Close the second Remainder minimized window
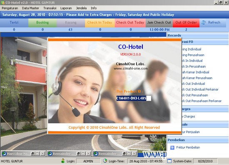The image size is (229, 165). click(134, 154)
